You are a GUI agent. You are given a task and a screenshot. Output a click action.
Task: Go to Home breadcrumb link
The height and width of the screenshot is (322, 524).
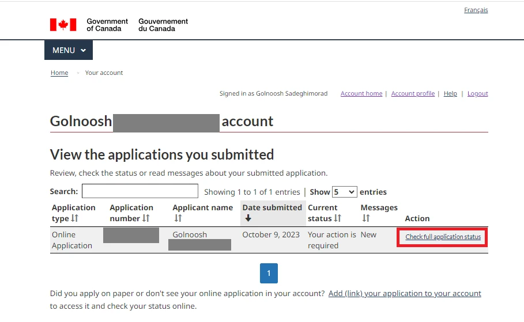pos(59,73)
